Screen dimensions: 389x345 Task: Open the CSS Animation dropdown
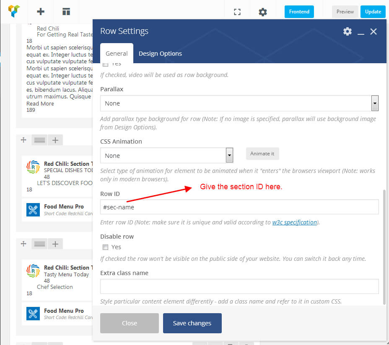[166, 155]
